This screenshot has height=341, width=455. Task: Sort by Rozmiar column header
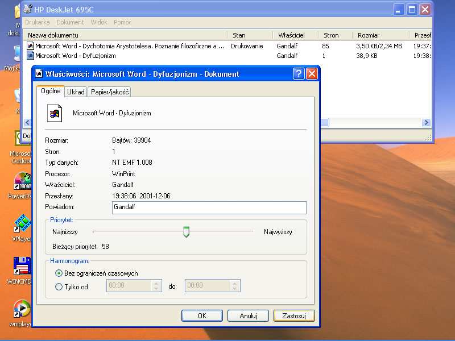pyautogui.click(x=381, y=35)
